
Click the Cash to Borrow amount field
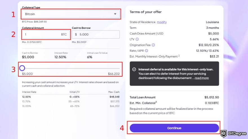[x=97, y=35]
